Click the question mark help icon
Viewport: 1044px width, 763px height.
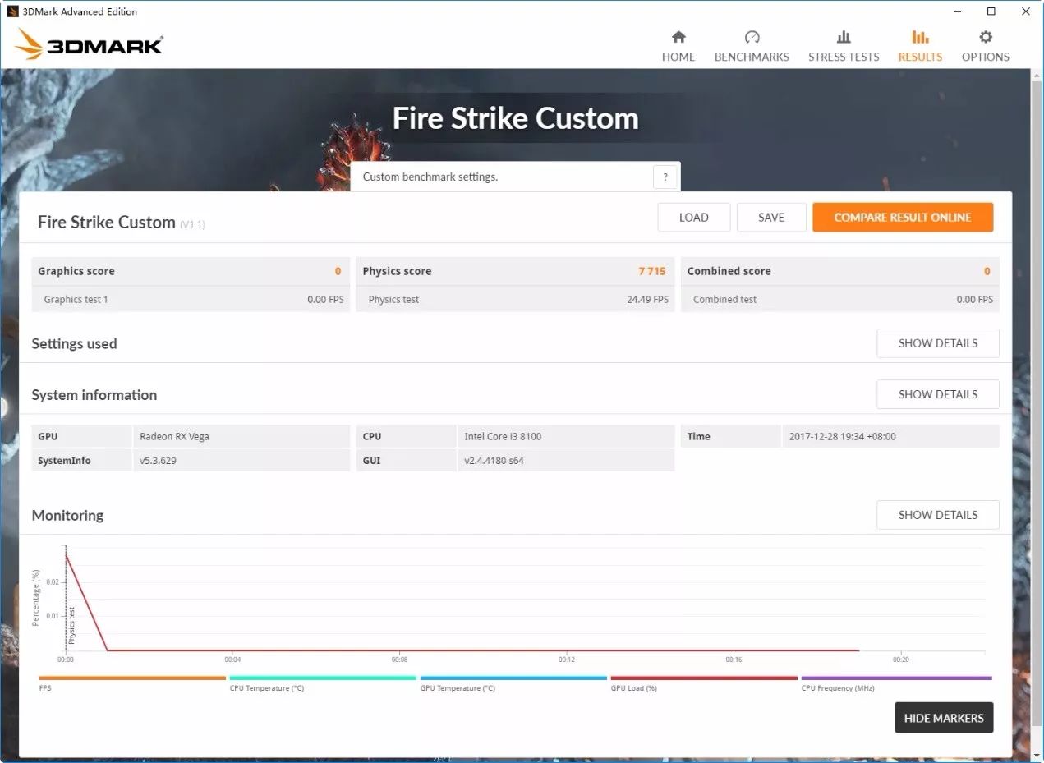point(665,177)
